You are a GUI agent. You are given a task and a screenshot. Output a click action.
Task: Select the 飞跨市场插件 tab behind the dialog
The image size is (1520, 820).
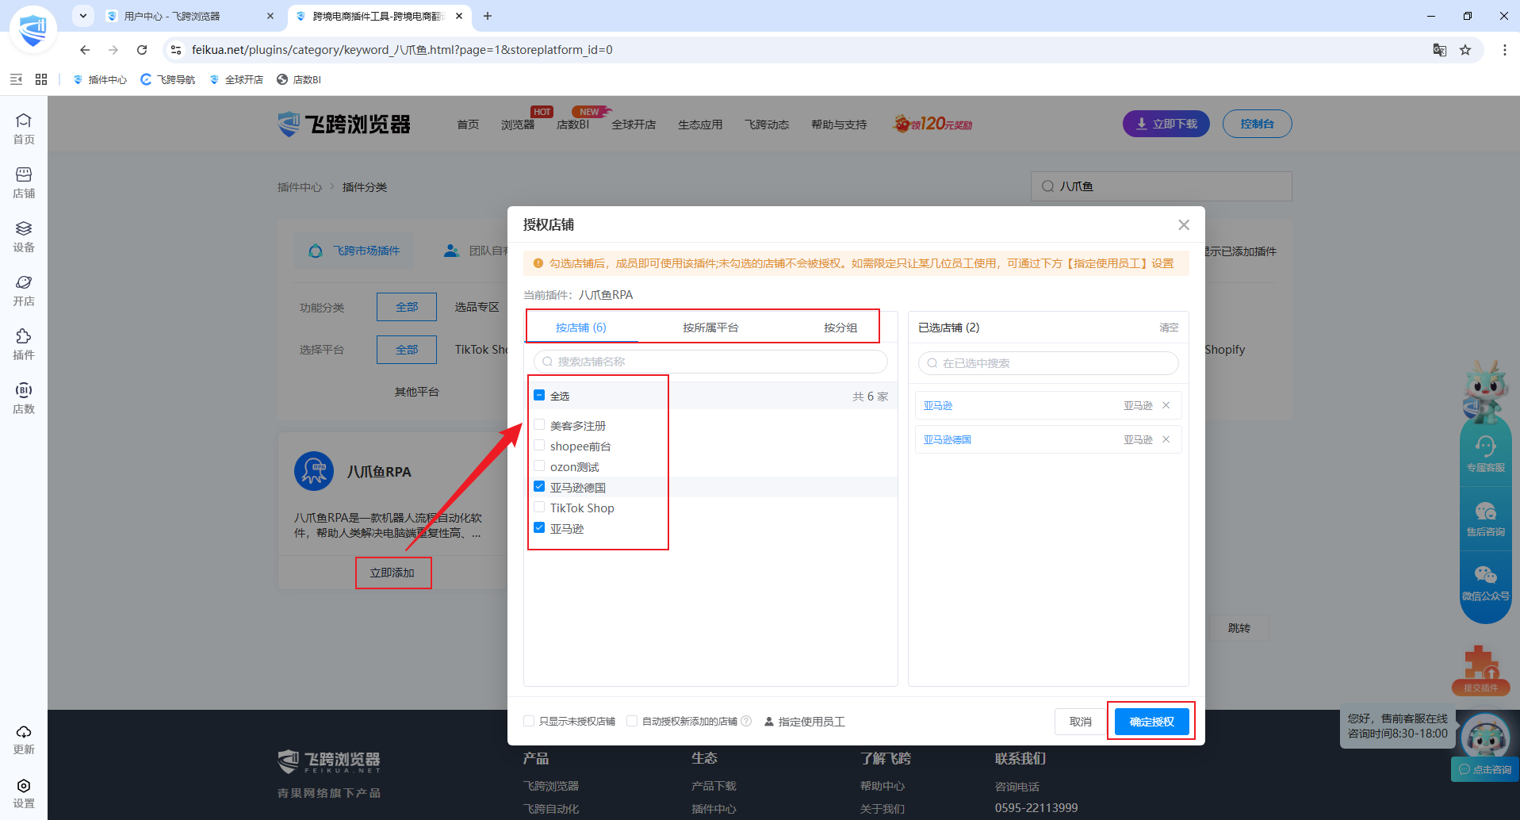point(354,251)
